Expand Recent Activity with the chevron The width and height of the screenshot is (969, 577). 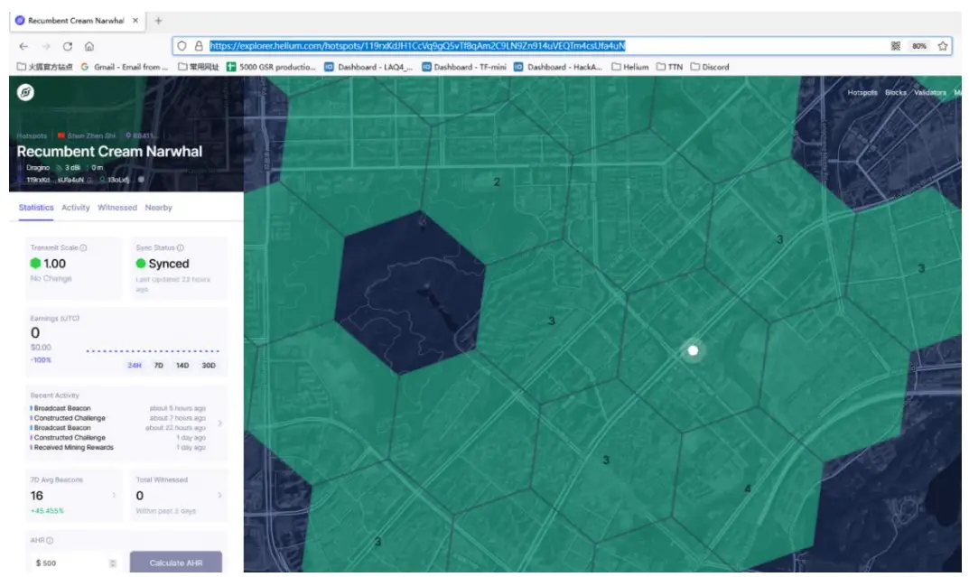[220, 423]
